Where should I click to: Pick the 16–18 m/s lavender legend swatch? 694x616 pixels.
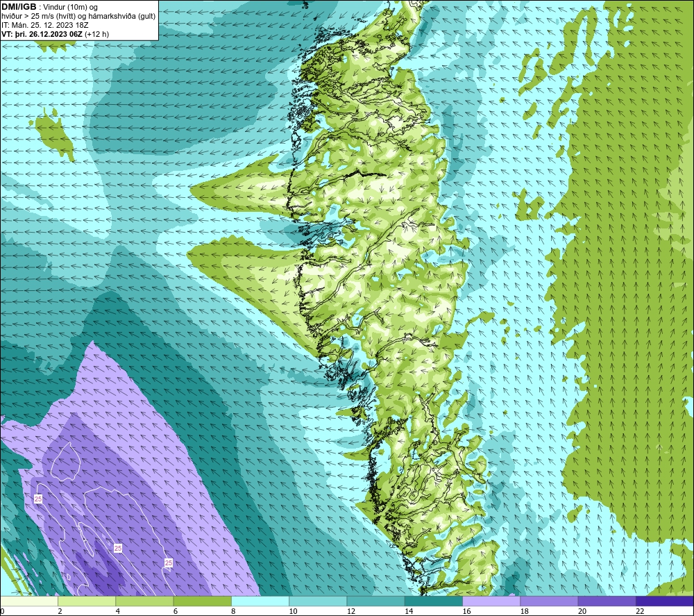pyautogui.click(x=491, y=601)
